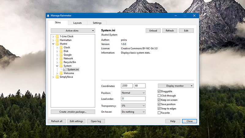Click the author value poiru
This screenshot has width=245, height=138.
pos(124,40)
